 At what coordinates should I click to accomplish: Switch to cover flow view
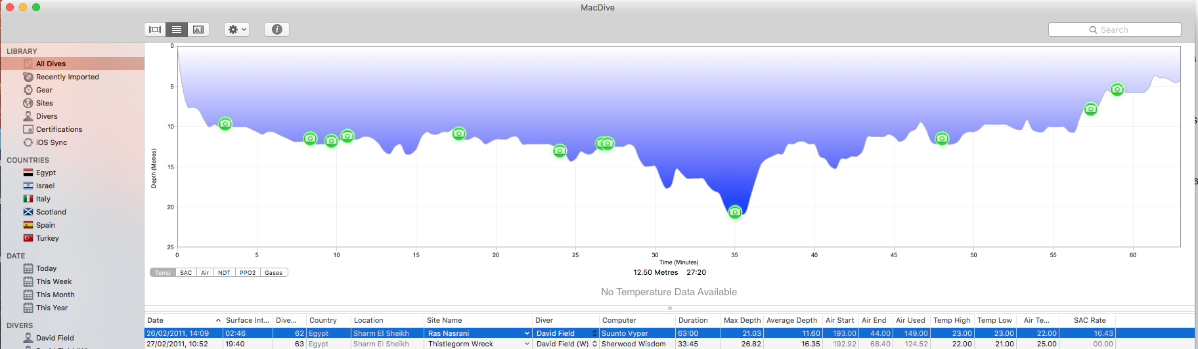[x=155, y=30]
